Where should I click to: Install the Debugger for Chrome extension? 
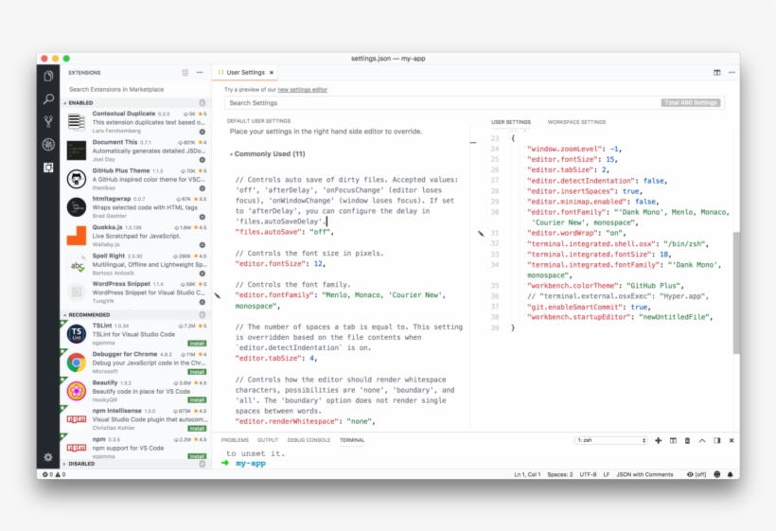click(197, 372)
